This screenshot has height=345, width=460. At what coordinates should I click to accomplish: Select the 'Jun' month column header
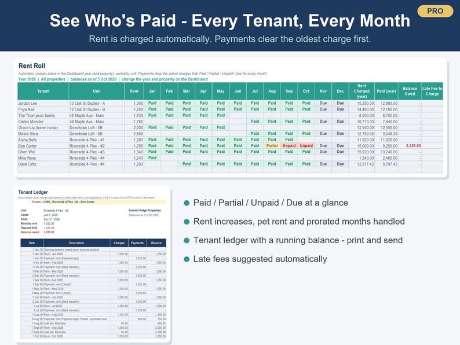click(x=238, y=91)
